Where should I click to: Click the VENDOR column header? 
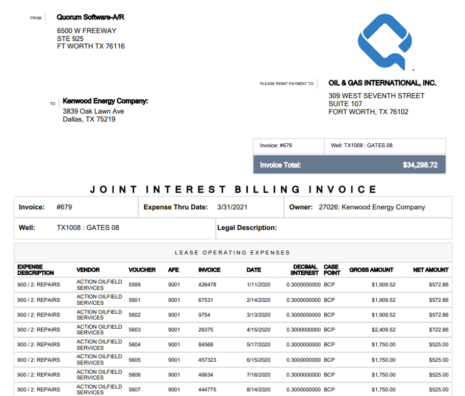(88, 270)
